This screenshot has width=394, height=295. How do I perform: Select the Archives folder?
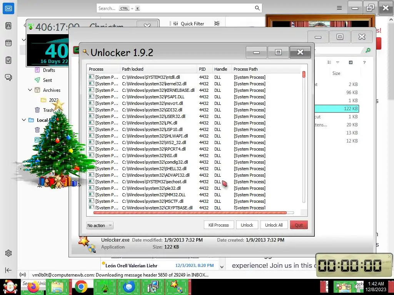[52, 90]
